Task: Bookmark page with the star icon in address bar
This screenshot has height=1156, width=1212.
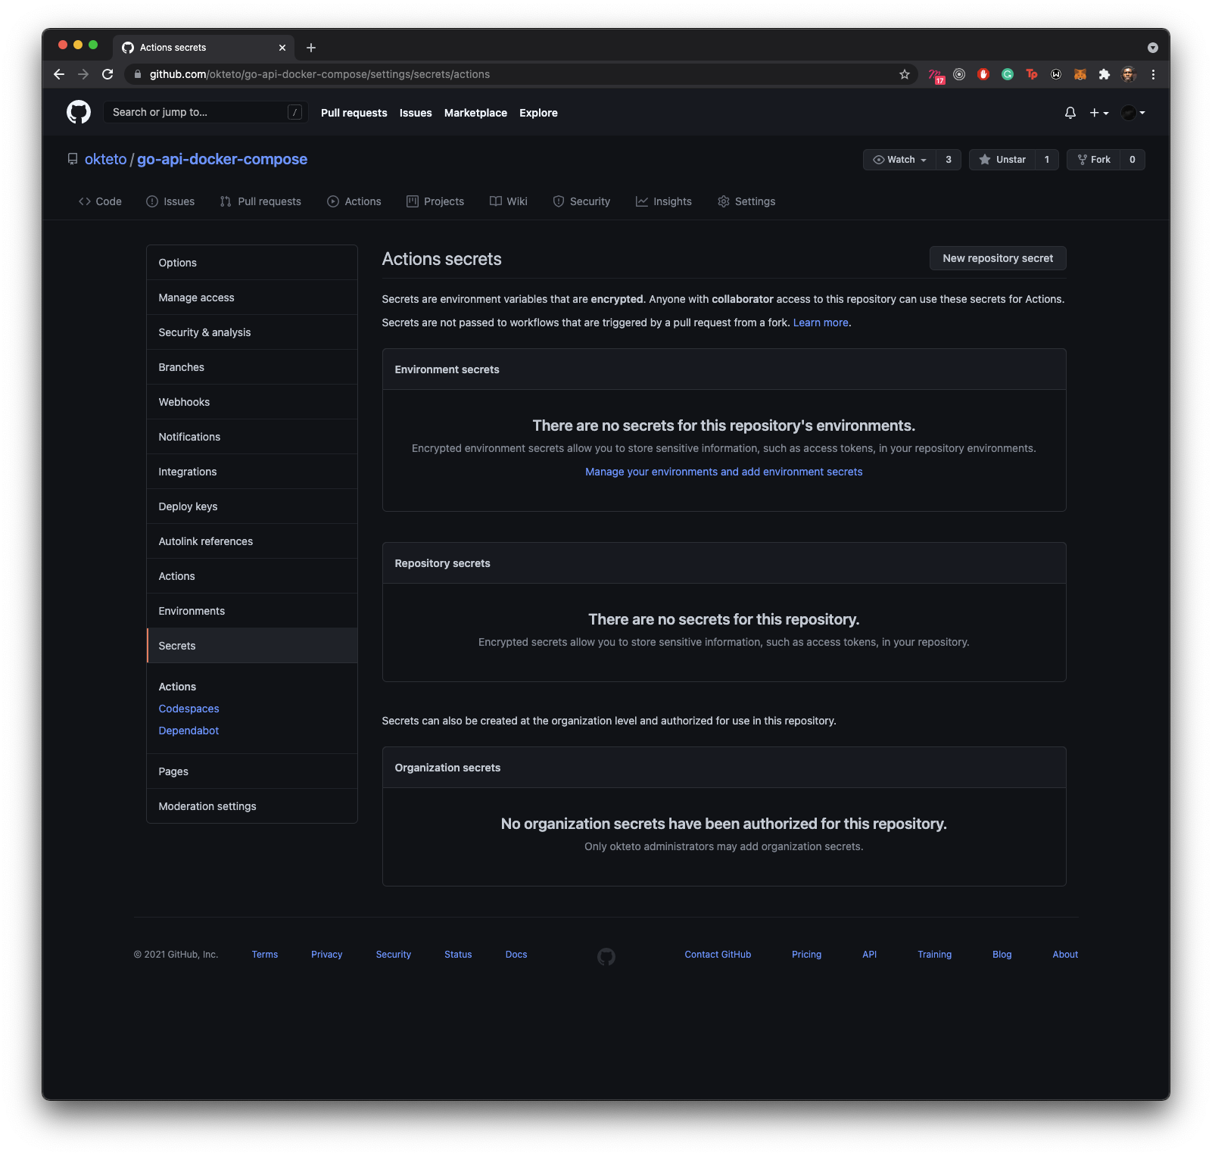Action: click(x=904, y=74)
